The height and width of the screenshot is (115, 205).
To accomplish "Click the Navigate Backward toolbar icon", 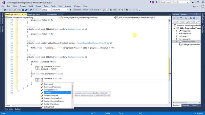I will [x=5, y=10].
